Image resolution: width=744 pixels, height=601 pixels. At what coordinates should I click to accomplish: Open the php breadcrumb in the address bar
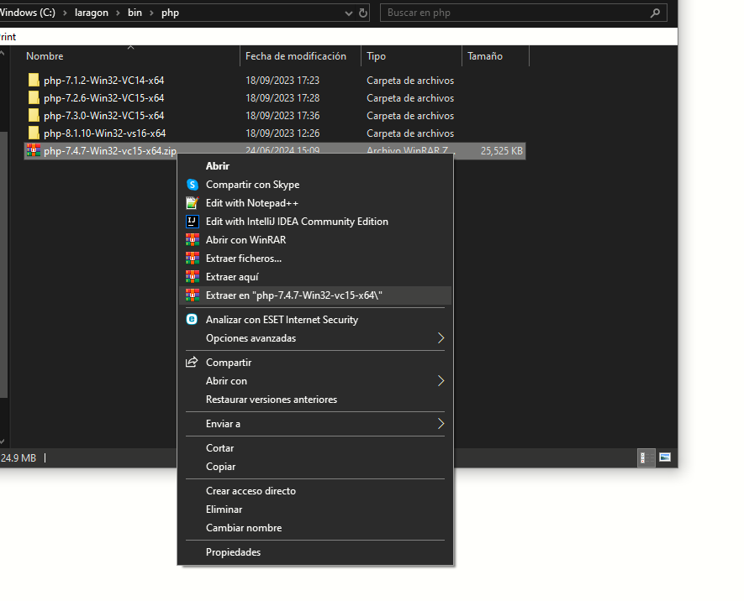pos(170,13)
